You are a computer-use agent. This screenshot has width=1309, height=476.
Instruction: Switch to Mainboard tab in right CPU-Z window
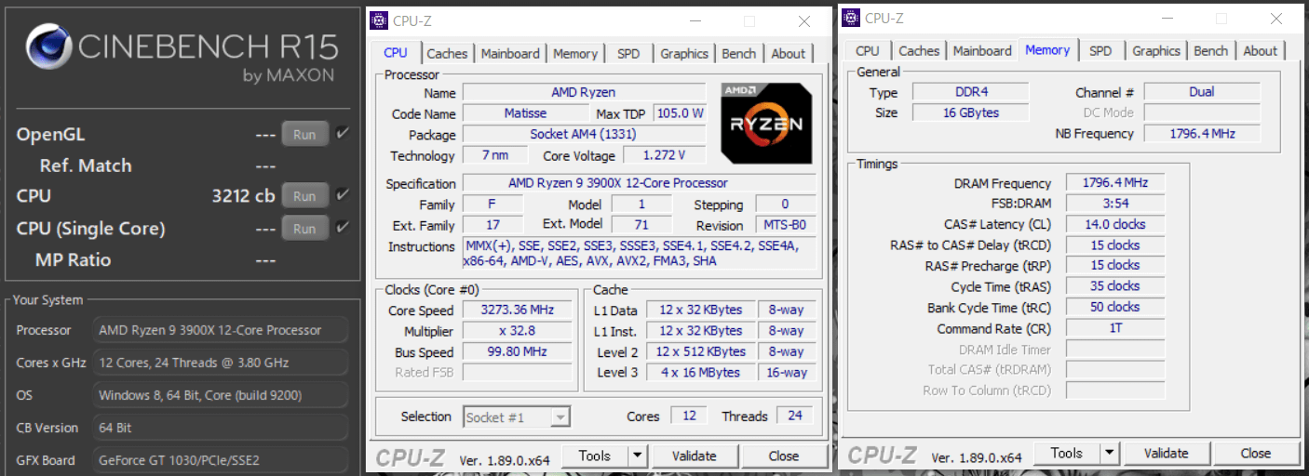pyautogui.click(x=982, y=51)
